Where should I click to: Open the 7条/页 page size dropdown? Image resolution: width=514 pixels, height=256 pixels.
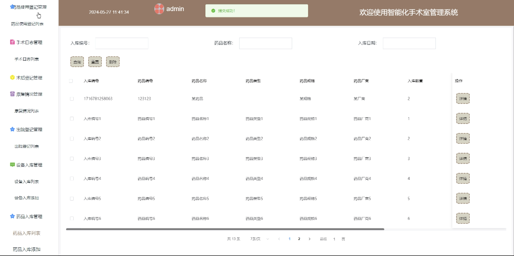point(259,239)
